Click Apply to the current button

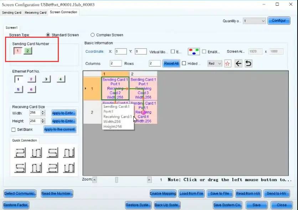(60, 129)
